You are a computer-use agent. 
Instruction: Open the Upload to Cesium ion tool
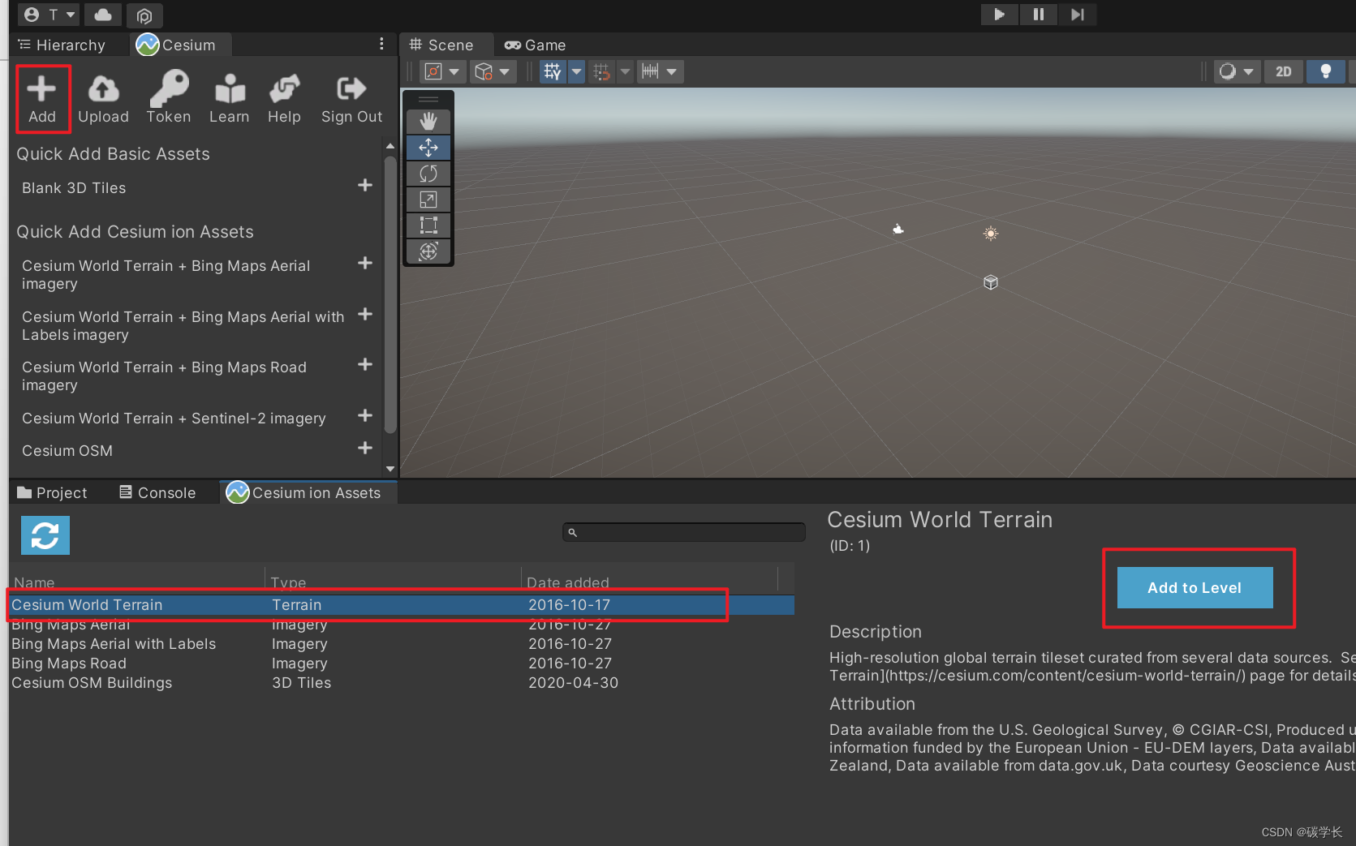tap(103, 98)
